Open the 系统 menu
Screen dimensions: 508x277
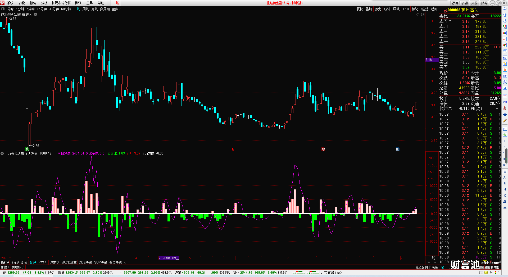tap(10, 3)
